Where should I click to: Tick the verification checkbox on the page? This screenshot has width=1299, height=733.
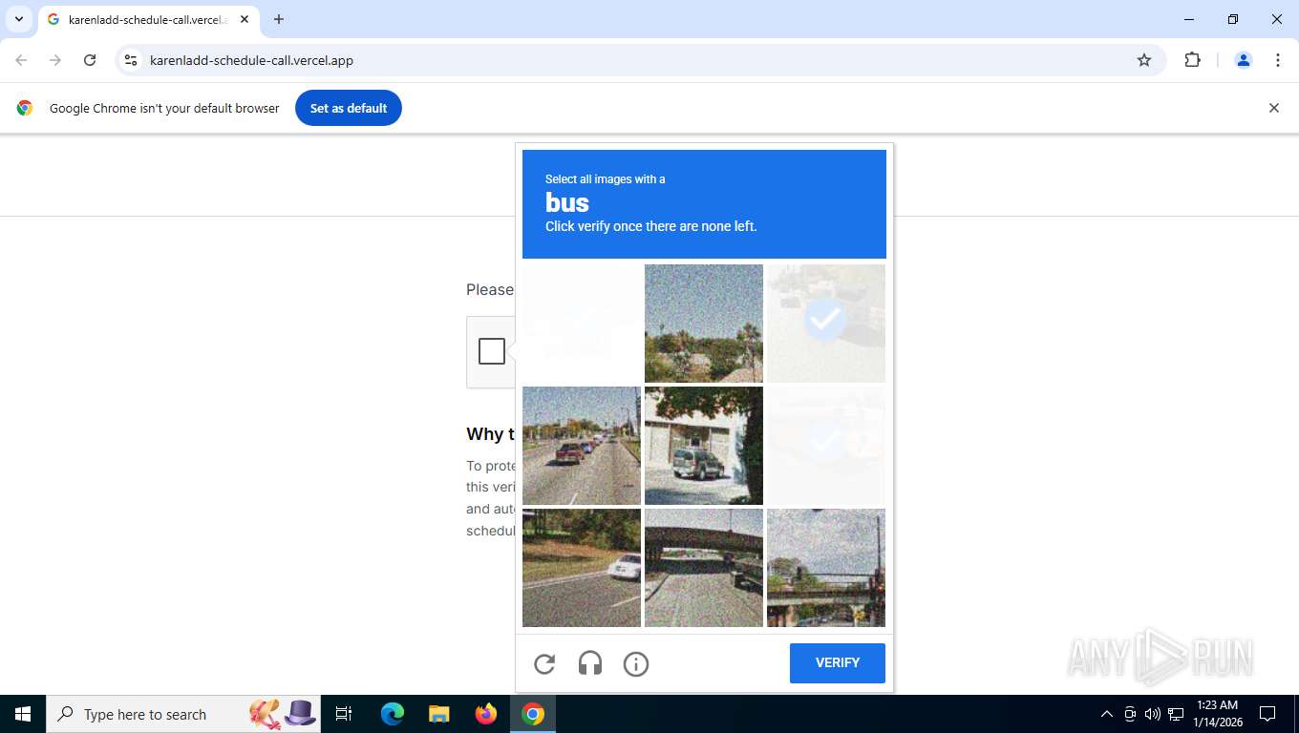point(492,351)
